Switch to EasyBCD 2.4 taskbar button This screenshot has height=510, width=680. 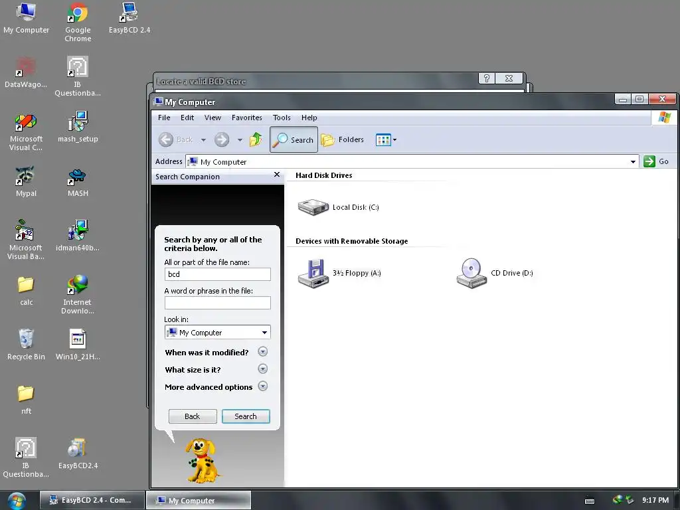(92, 500)
